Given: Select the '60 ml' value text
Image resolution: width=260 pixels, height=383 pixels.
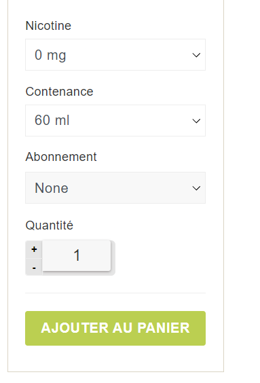Looking at the screenshot, I should tap(52, 120).
